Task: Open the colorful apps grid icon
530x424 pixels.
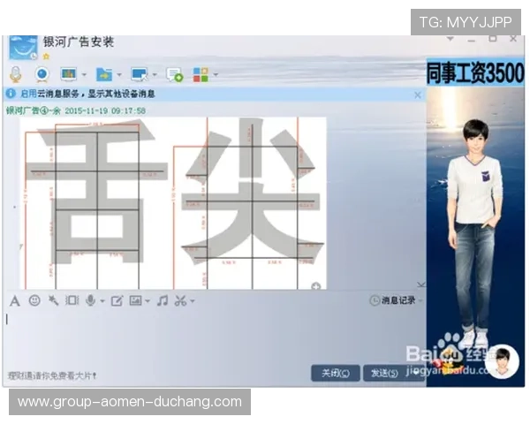Action: tap(201, 74)
